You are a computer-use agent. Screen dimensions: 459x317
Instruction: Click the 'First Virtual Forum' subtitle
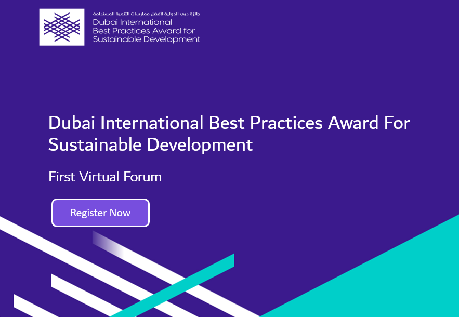pyautogui.click(x=105, y=177)
